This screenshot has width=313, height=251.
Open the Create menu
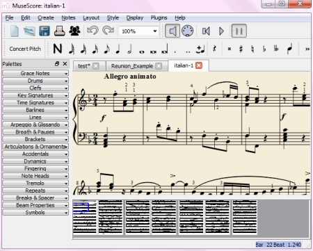46,18
